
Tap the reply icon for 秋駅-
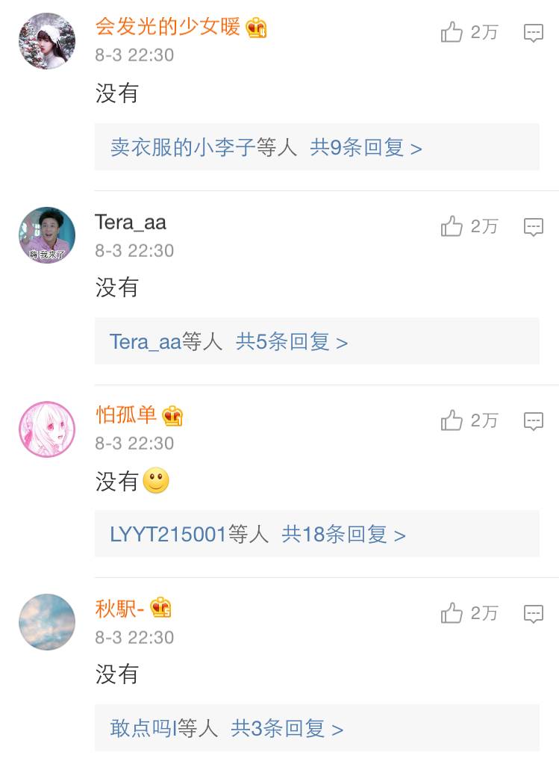(533, 614)
